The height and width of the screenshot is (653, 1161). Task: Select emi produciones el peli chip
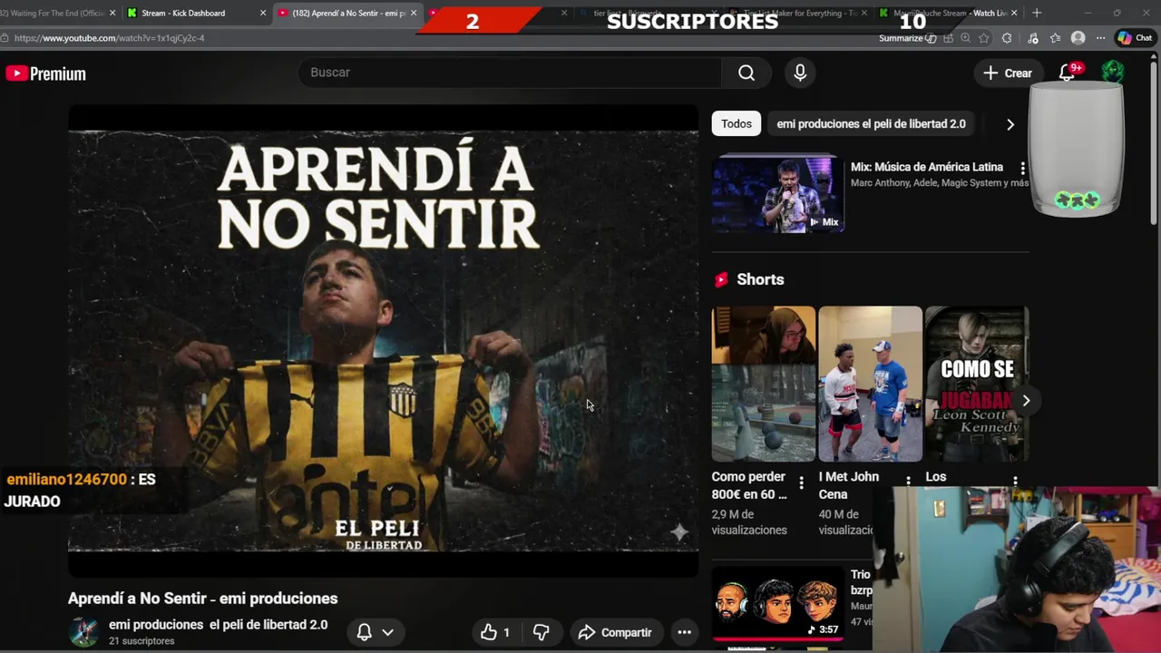point(871,123)
